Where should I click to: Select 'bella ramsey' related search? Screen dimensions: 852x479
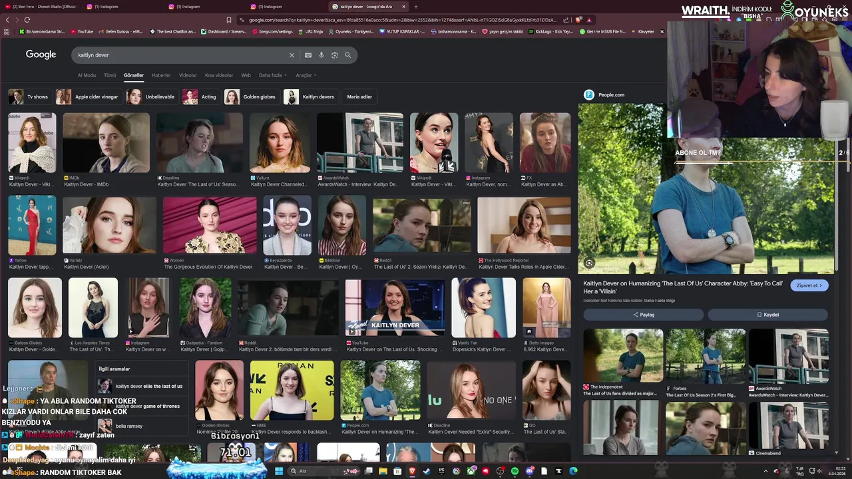(x=140, y=426)
